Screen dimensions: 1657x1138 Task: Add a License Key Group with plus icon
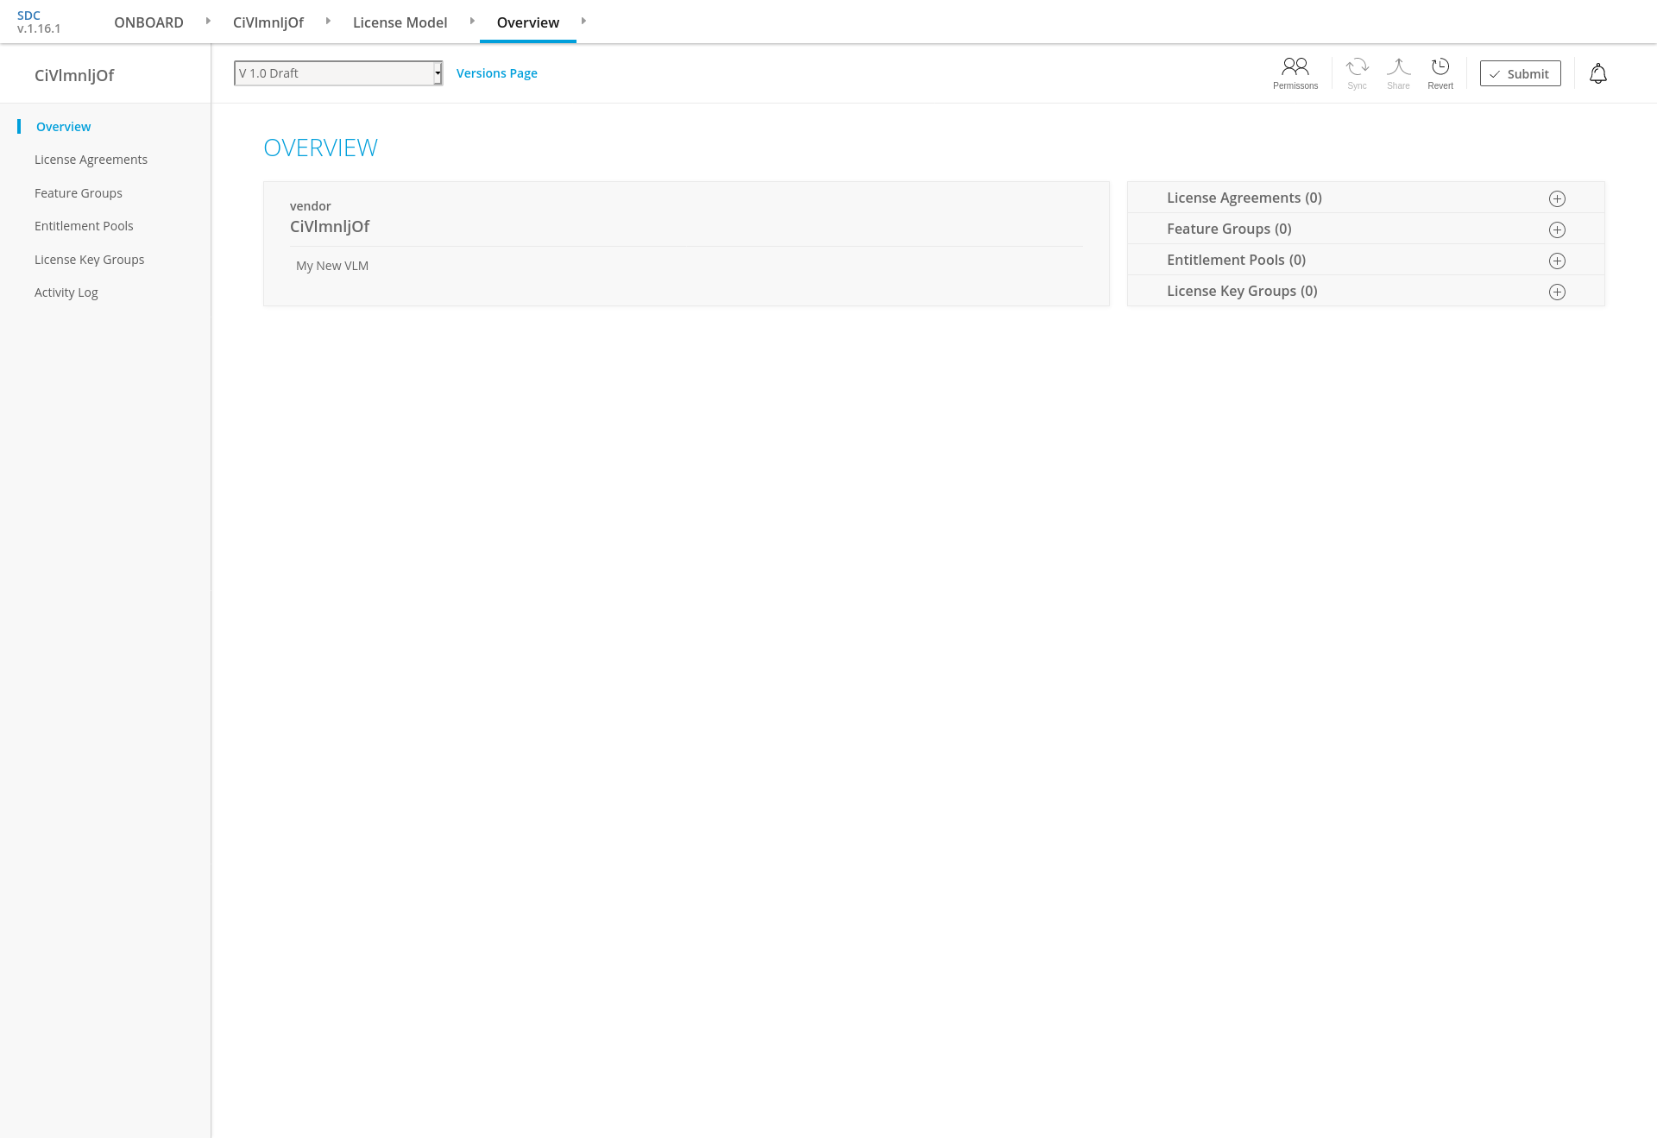[1557, 292]
